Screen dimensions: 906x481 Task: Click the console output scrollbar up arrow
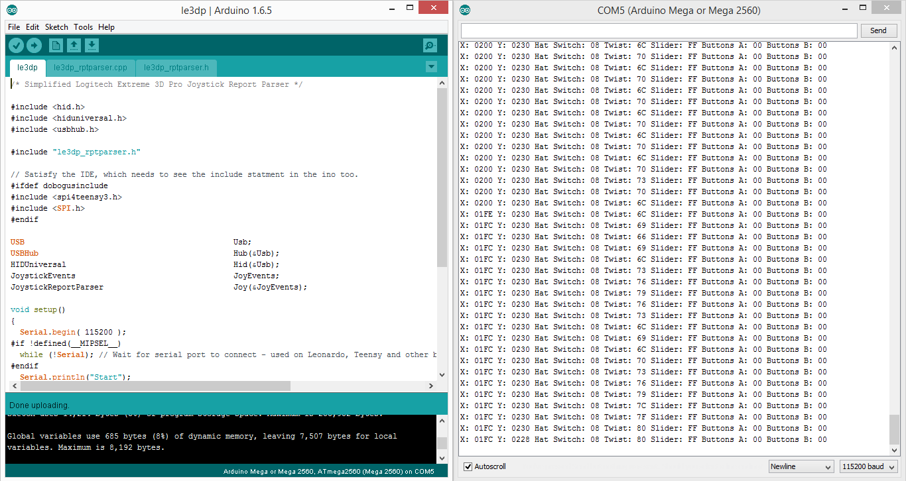[x=442, y=421]
